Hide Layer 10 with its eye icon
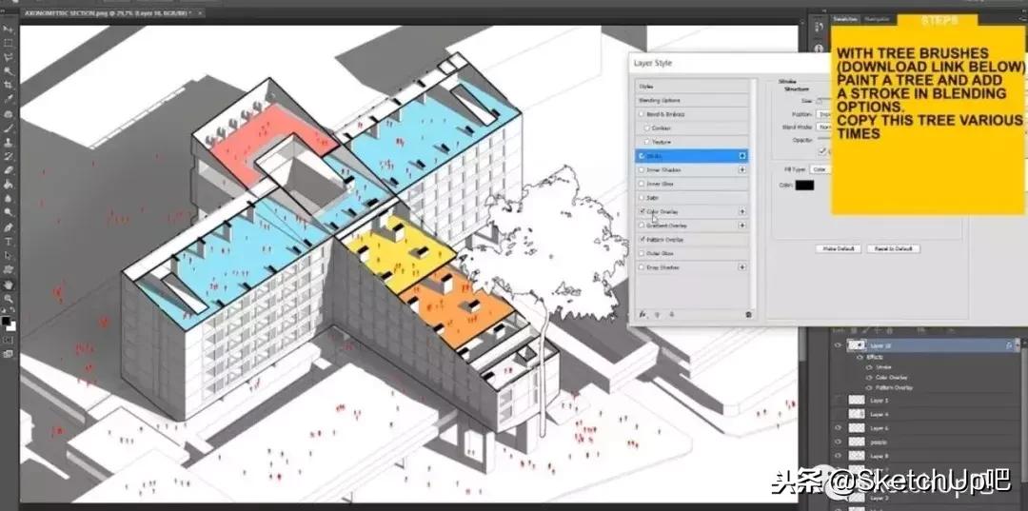Image resolution: width=1028 pixels, height=511 pixels. pyautogui.click(x=838, y=345)
